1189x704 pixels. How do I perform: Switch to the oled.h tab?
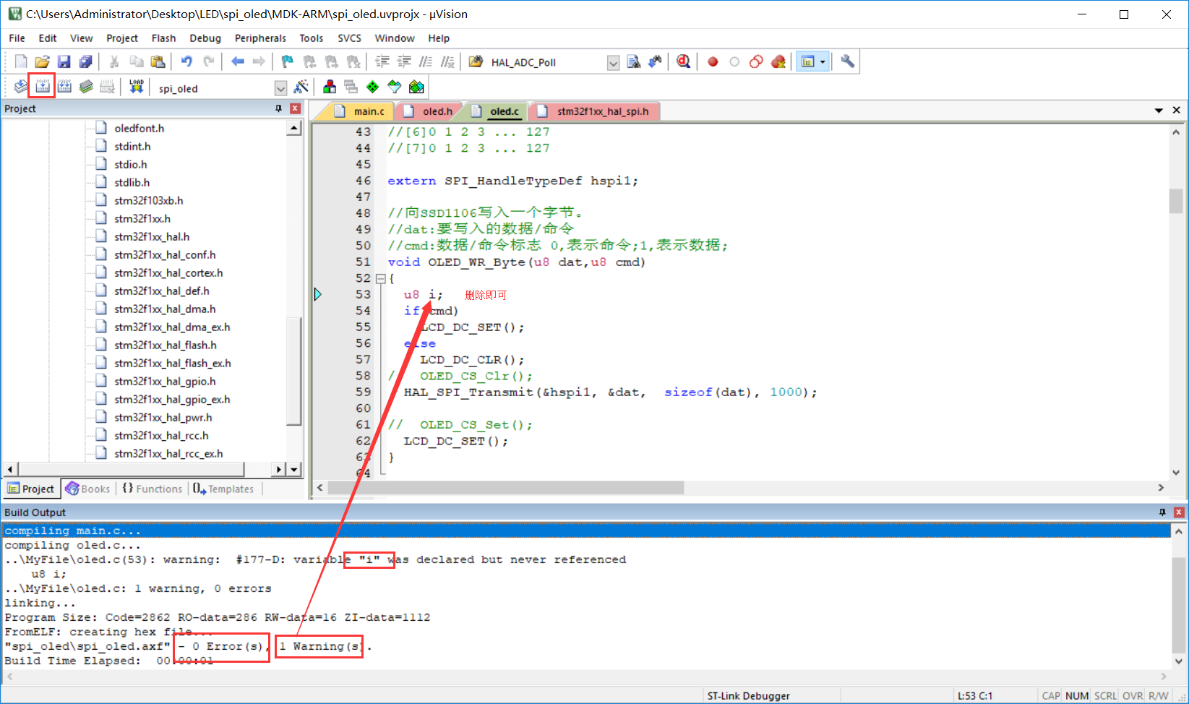coord(429,111)
